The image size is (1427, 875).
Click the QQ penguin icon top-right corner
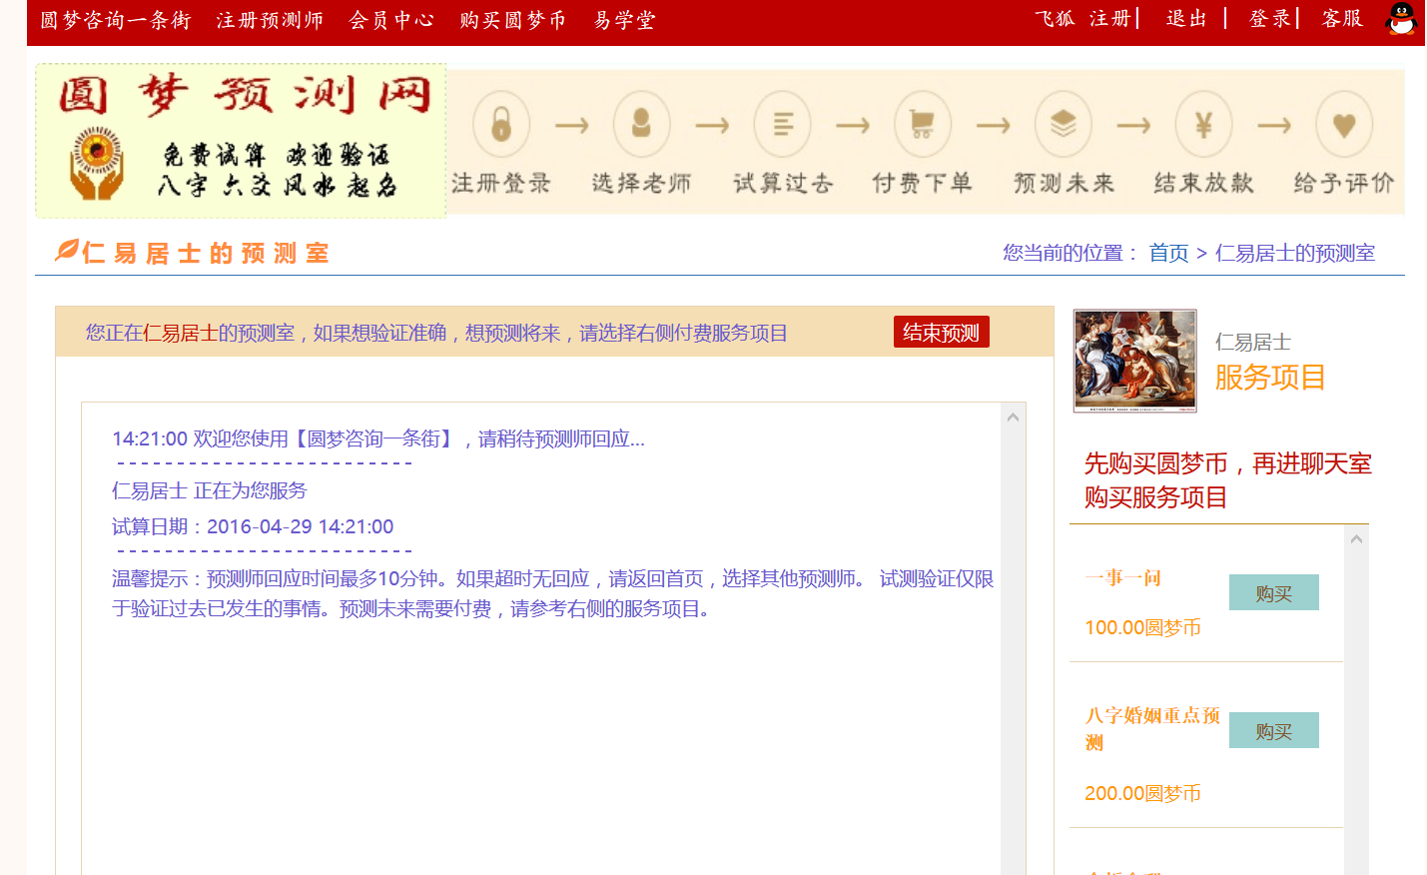click(x=1401, y=19)
